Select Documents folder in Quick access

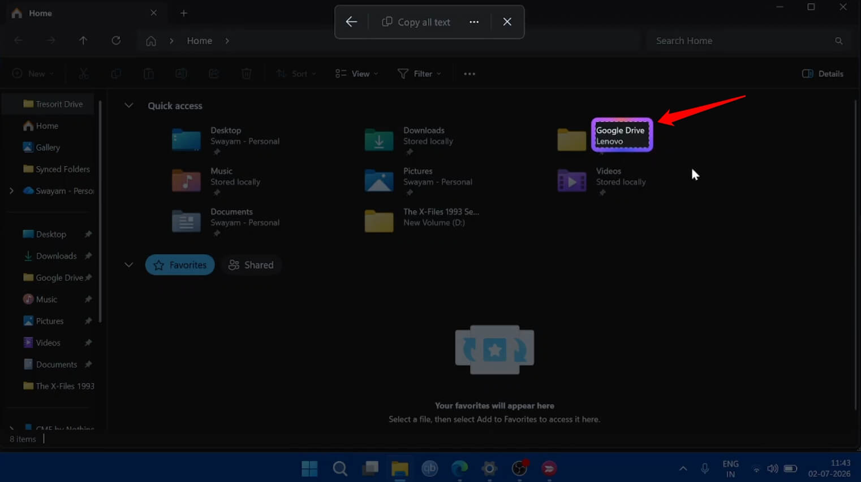(x=226, y=222)
